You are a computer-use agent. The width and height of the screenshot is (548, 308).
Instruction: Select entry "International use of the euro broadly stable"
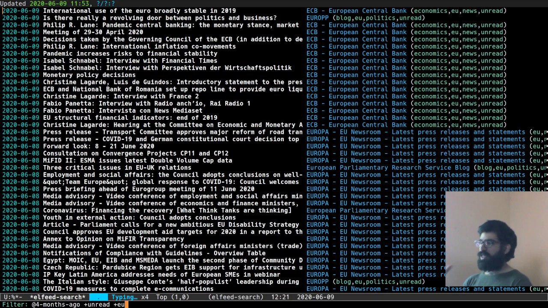139,11
